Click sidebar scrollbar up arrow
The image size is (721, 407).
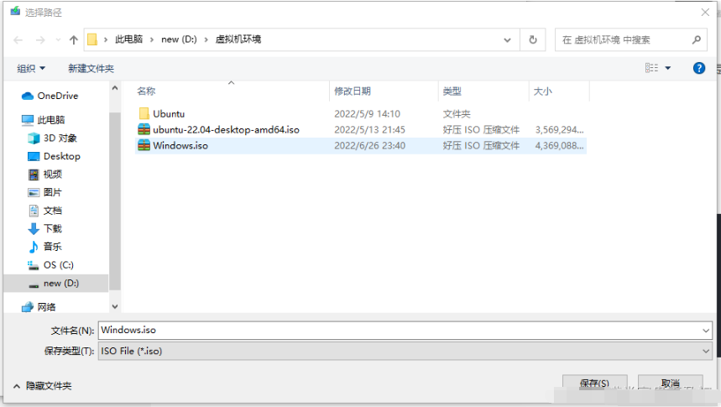[115, 88]
